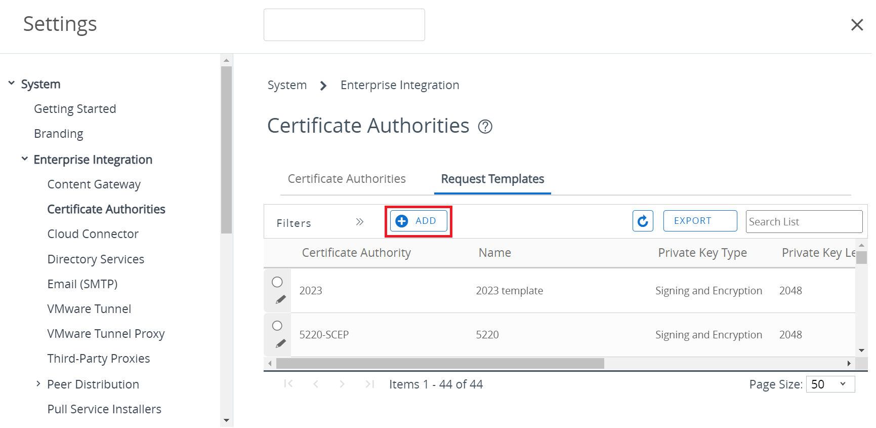Edit the 2023 template row pencil
This screenshot has width=876, height=428.
(x=280, y=300)
